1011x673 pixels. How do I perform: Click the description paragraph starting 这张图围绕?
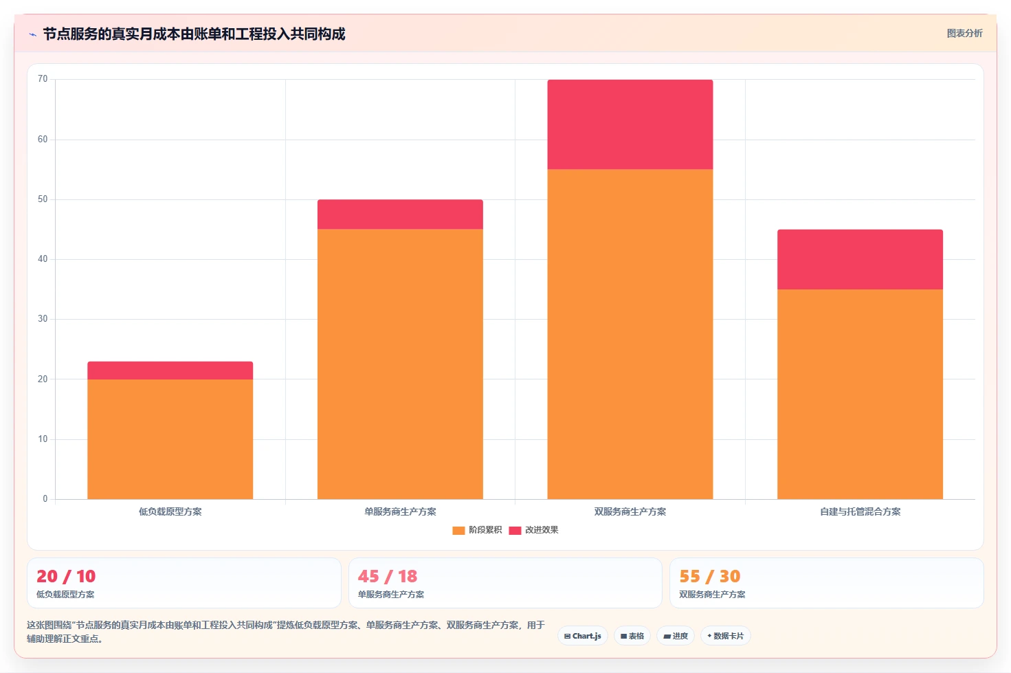[286, 632]
